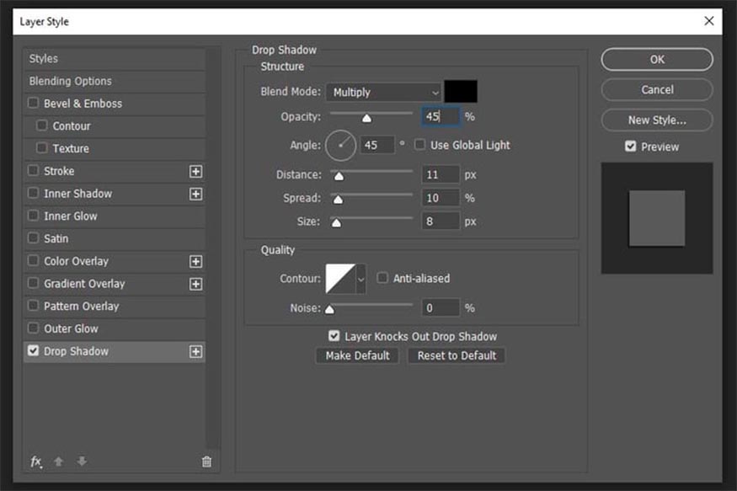The image size is (737, 491).
Task: Open the Blend Mode Multiply dropdown
Action: coord(383,92)
